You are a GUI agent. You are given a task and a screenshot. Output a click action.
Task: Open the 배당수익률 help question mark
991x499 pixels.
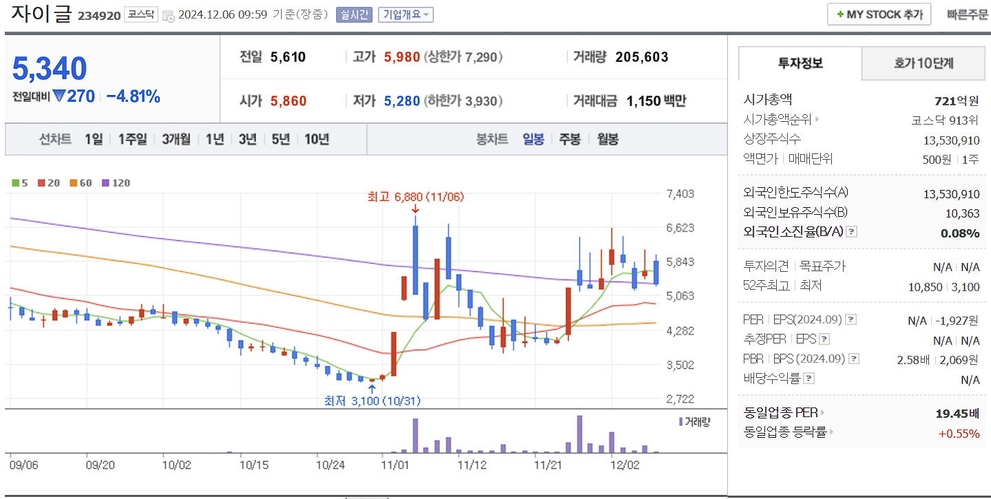click(809, 377)
